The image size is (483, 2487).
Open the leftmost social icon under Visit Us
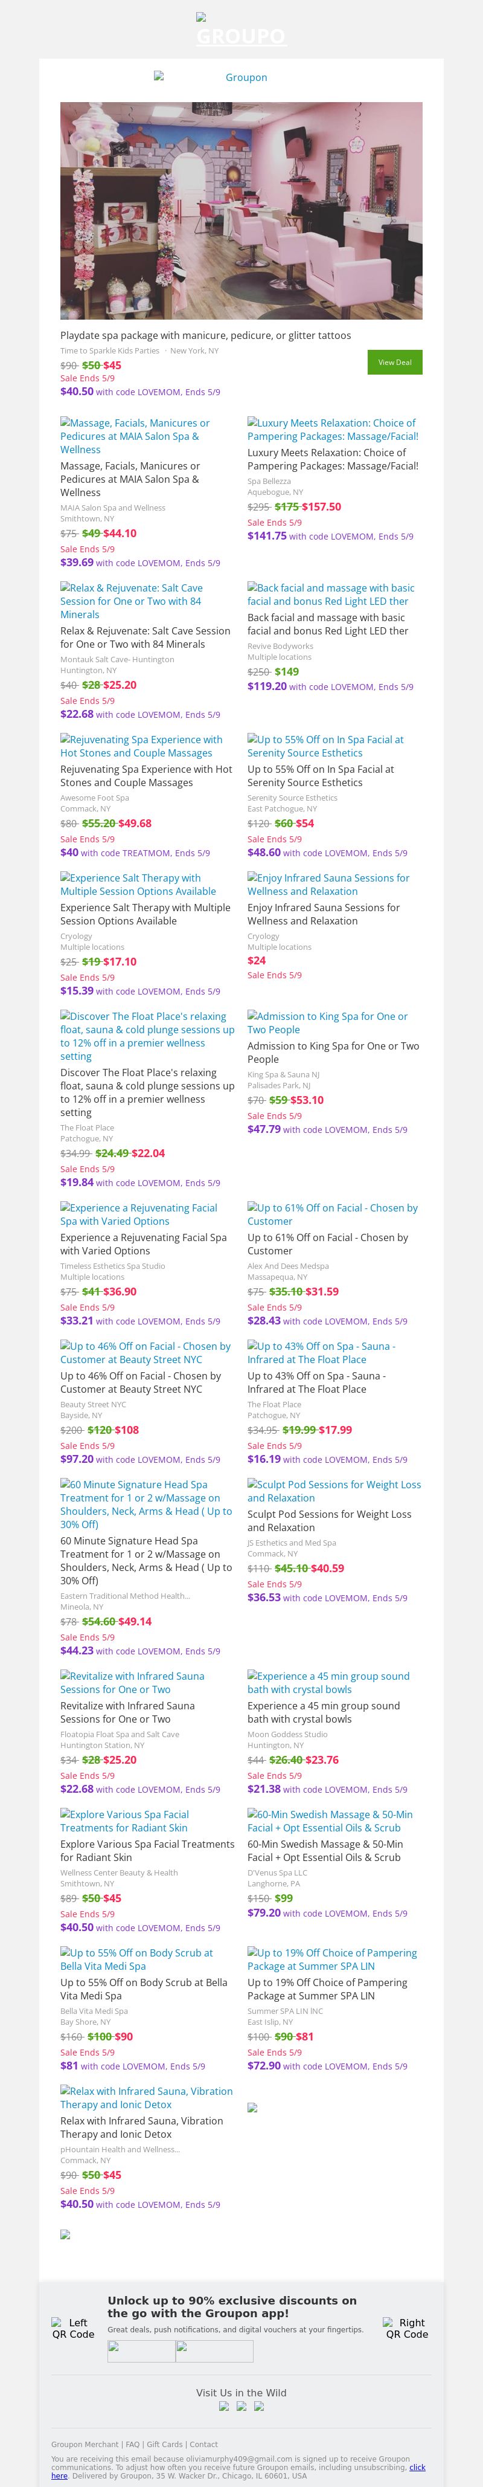tap(223, 2406)
